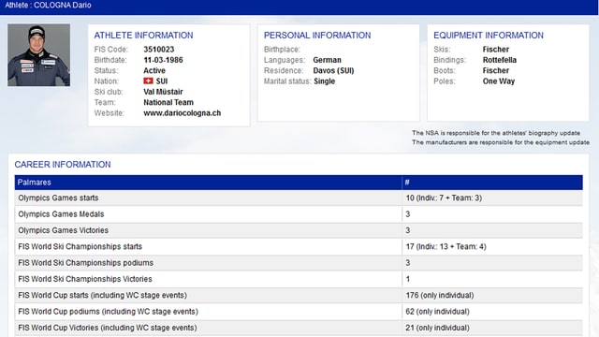Click the Residence value 'Davos (SUI)'
599x337 pixels.
point(333,71)
